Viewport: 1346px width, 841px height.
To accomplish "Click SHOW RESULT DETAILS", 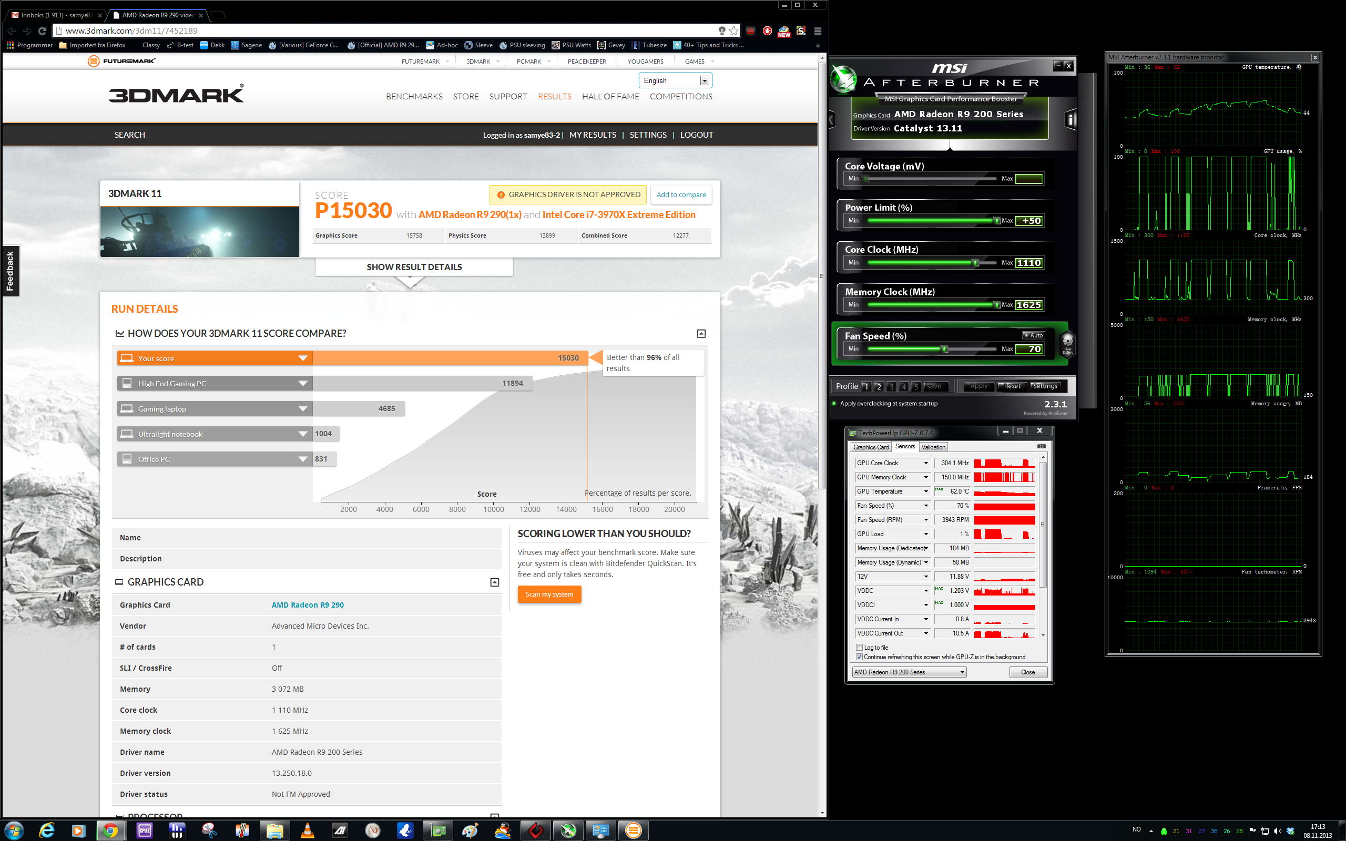I will (x=414, y=267).
